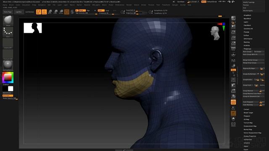Click the Auto Groups button

[248, 52]
